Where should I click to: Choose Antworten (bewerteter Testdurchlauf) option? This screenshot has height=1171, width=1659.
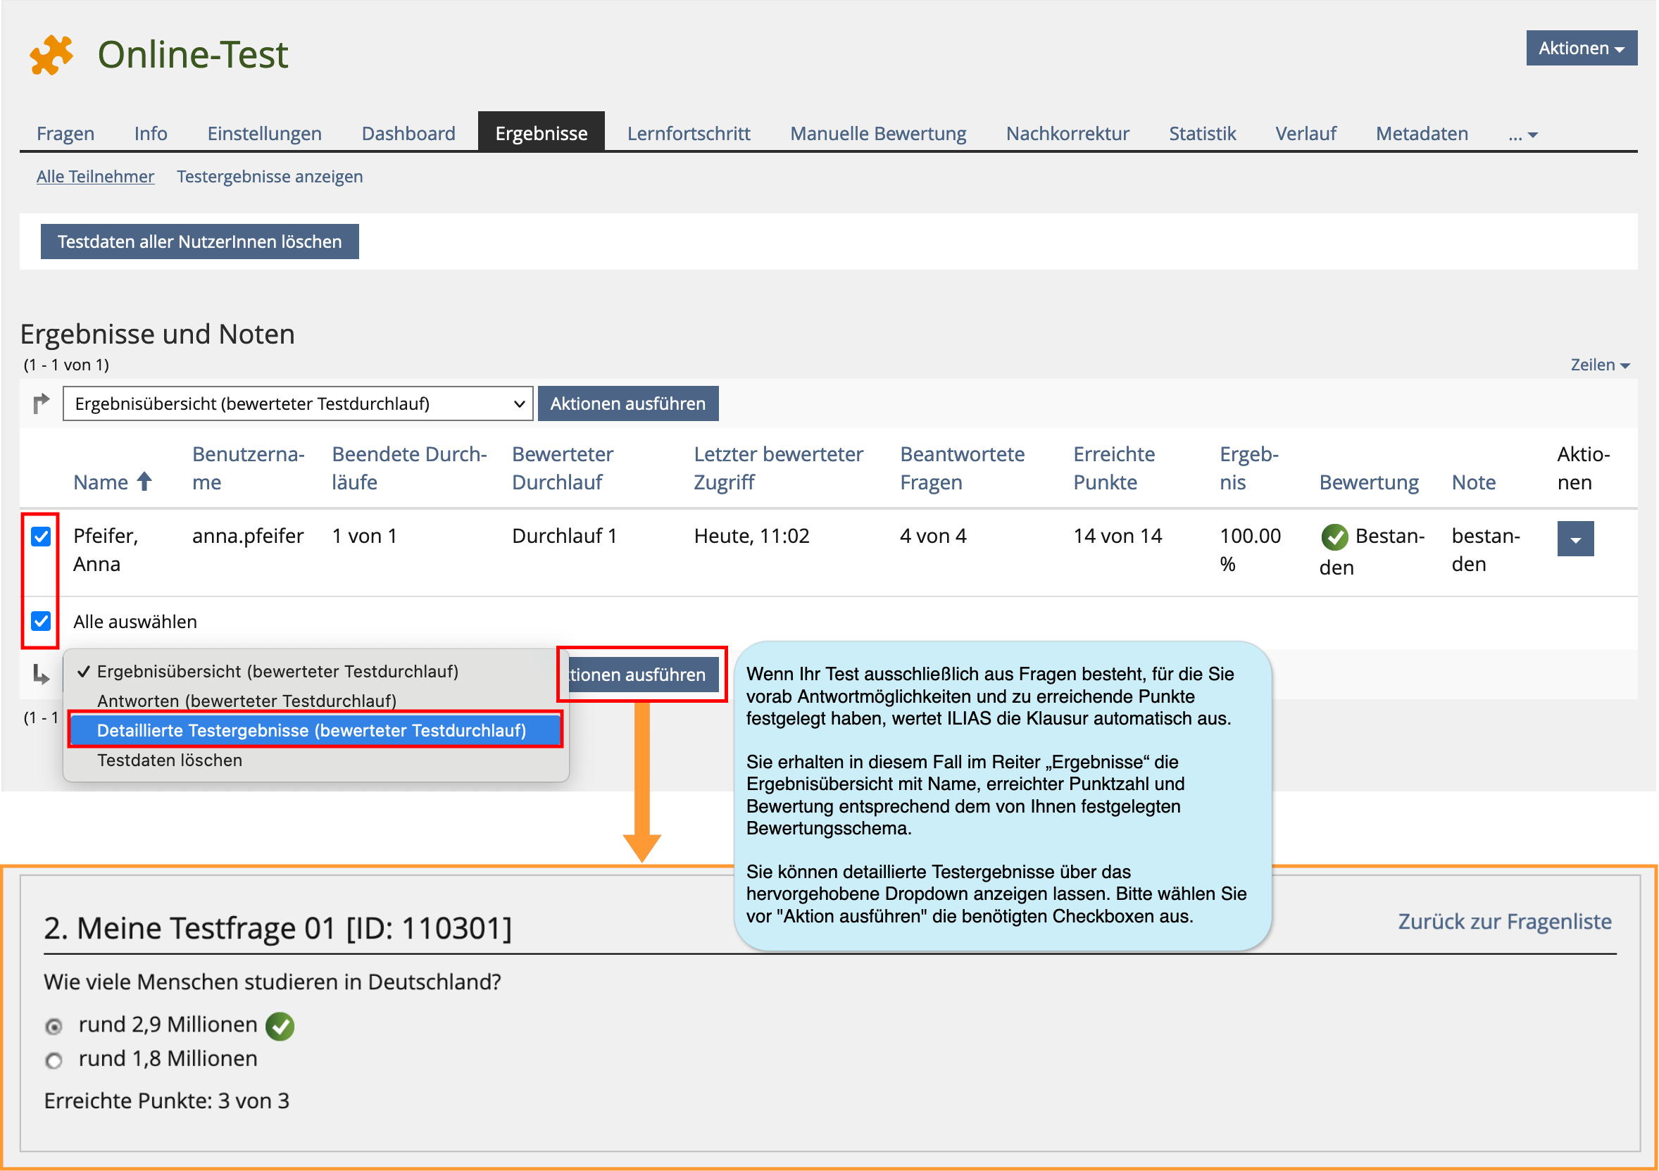[246, 701]
